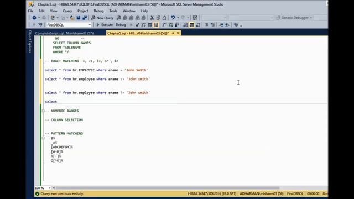Click 'Query executed successfully.' in status bar
This screenshot has height=199, width=354.
(62, 193)
